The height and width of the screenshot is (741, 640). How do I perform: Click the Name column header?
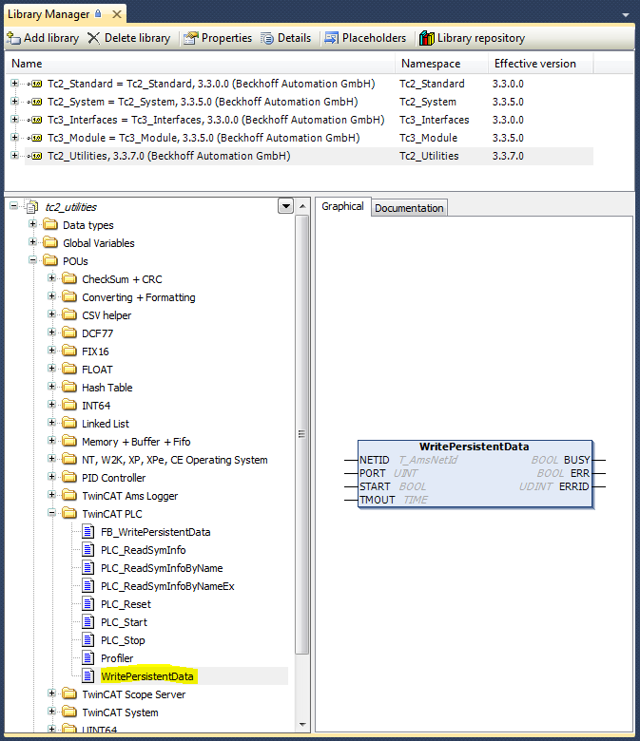pyautogui.click(x=27, y=64)
